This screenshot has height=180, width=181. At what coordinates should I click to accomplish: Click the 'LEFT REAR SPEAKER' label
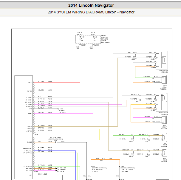[164, 145]
